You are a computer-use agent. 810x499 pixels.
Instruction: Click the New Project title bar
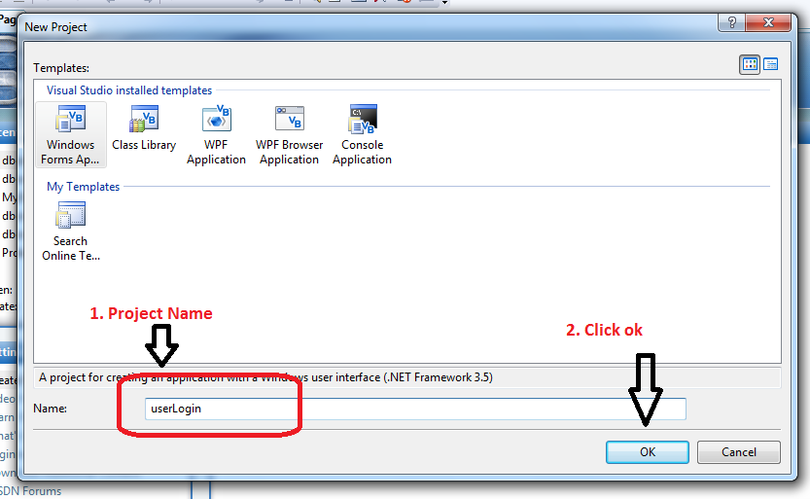point(362,27)
